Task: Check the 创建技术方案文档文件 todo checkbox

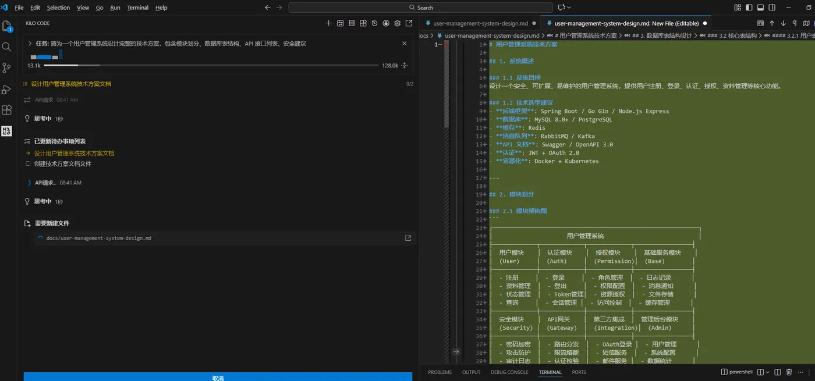Action: click(28, 164)
